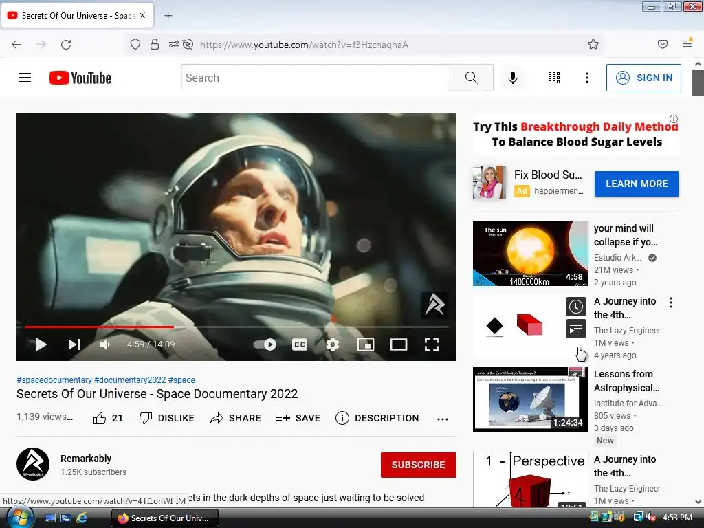
Task: Switch to theater mode
Action: click(398, 344)
